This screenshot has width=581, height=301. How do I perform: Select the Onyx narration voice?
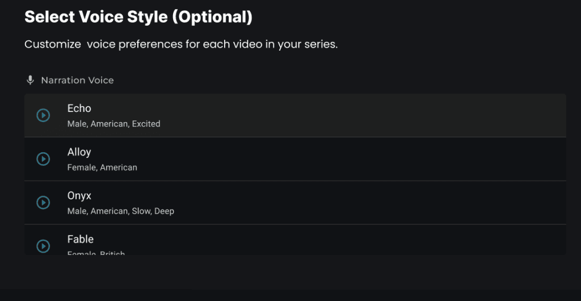tap(79, 196)
